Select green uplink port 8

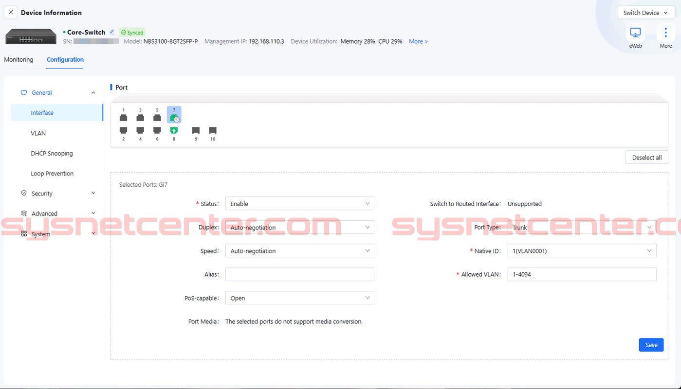click(x=174, y=130)
